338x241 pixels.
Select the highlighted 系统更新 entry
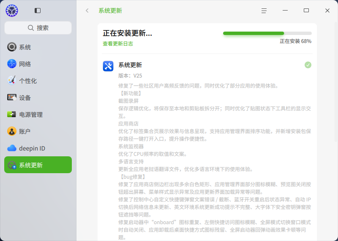click(x=38, y=165)
